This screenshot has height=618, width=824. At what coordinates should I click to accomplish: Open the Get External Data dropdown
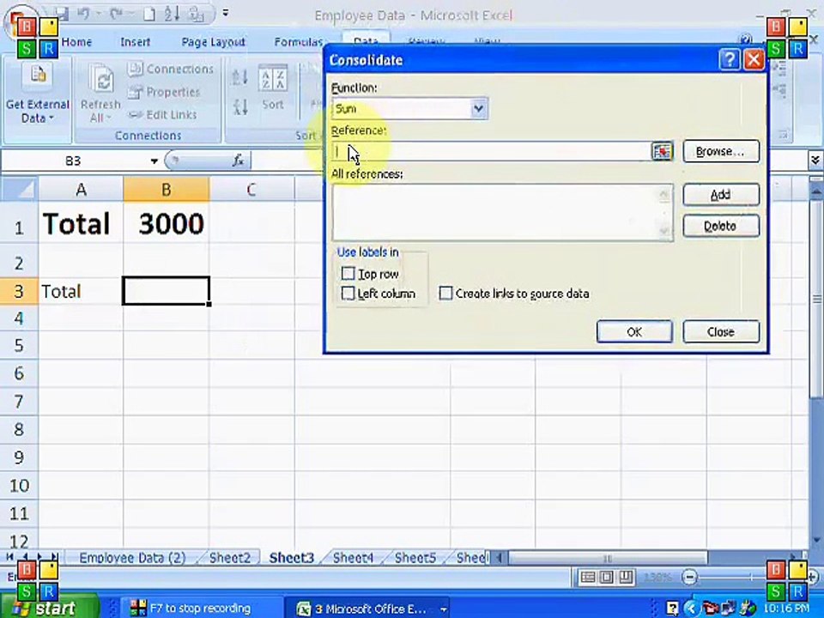[37, 111]
